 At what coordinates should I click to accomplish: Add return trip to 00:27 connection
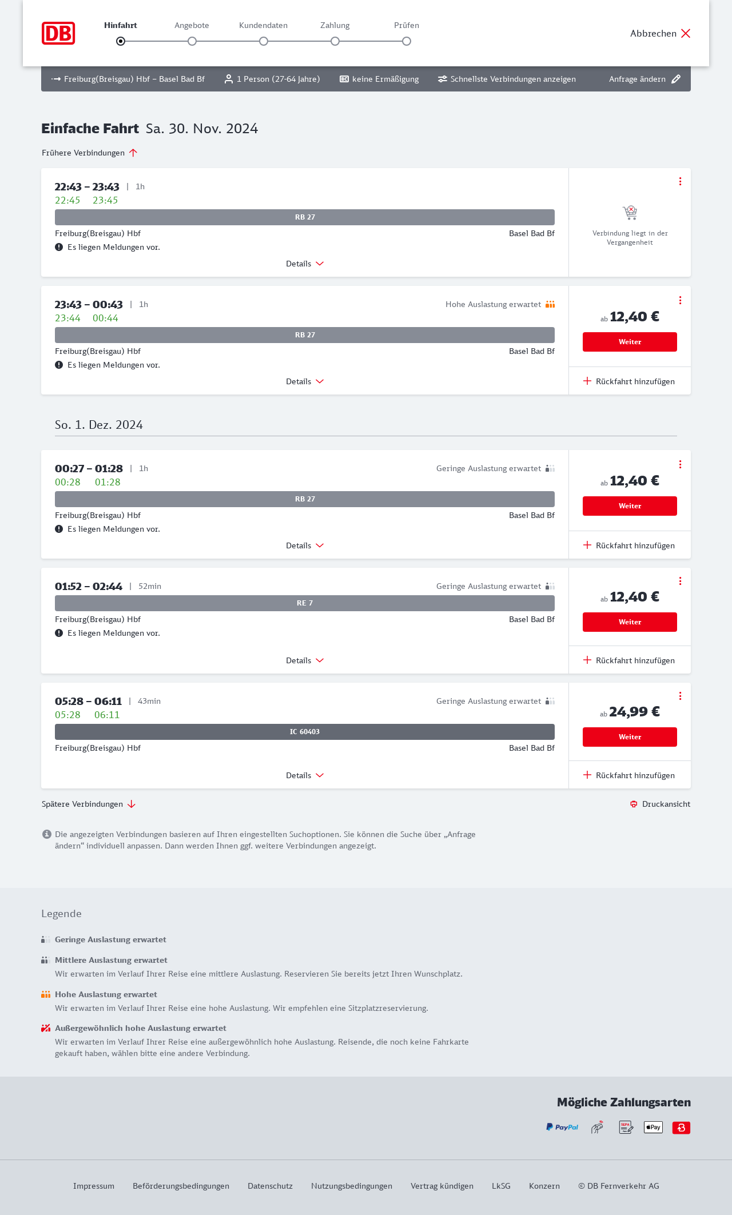pyautogui.click(x=629, y=545)
